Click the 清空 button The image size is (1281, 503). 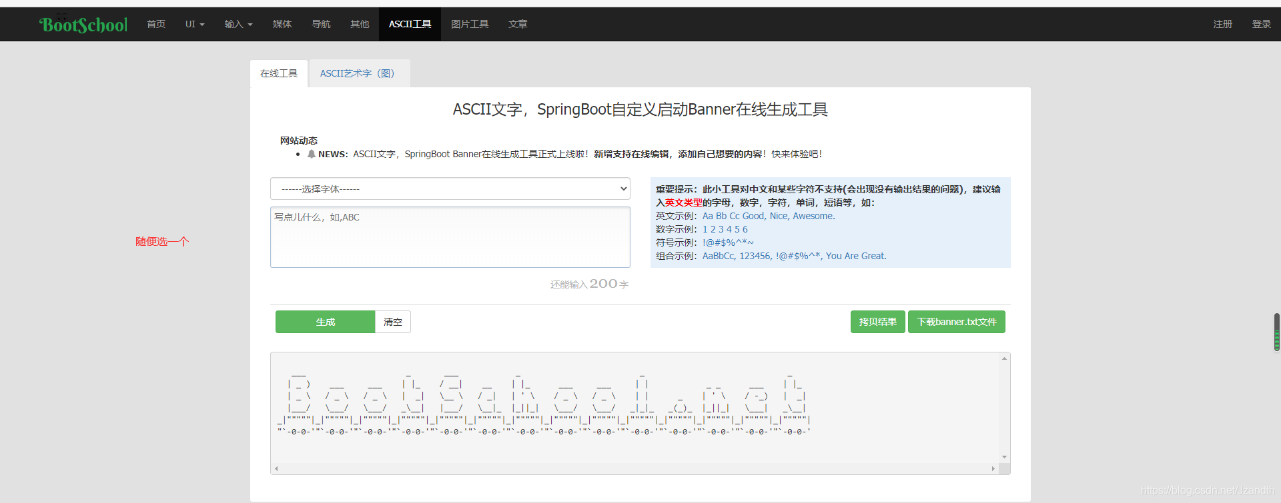[393, 322]
